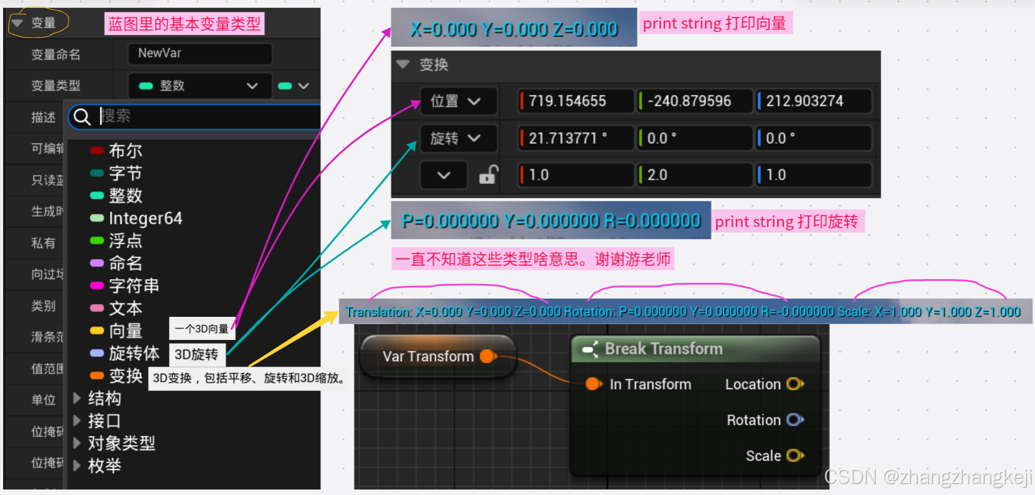Click the magenta 字符串 color pill
1035x495 pixels.
coord(97,286)
